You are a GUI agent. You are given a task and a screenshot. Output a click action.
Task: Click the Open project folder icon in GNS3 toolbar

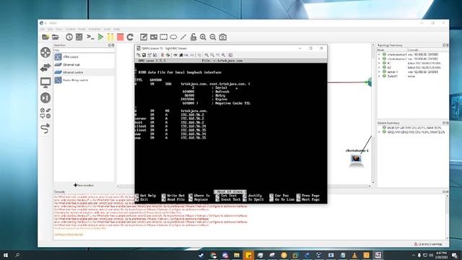point(56,37)
